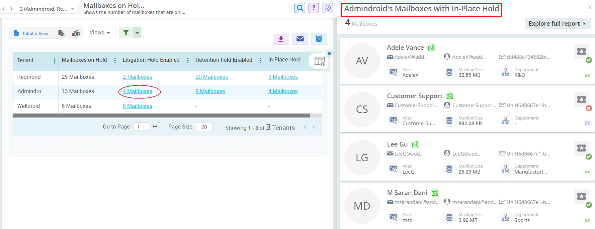Viewport: 595px width, 229px height.
Task: Click the shared mailbox badge on Customer Support card
Action: tap(588, 124)
